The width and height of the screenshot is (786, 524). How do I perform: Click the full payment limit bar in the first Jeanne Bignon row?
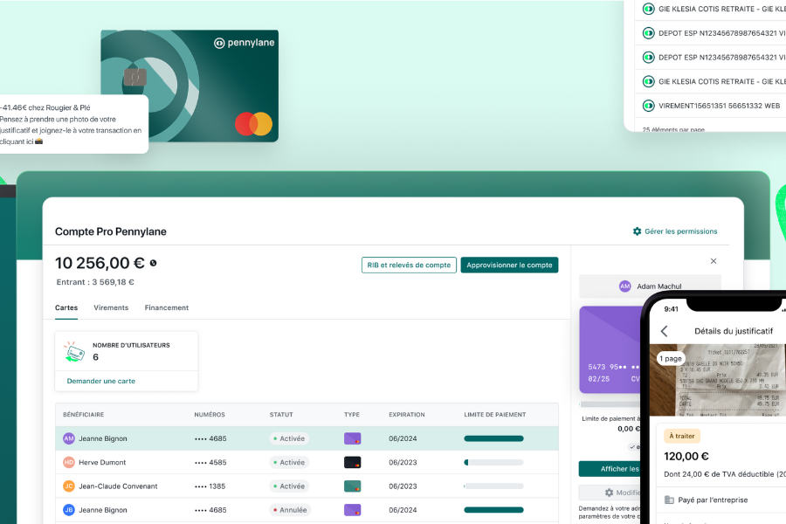tap(493, 438)
